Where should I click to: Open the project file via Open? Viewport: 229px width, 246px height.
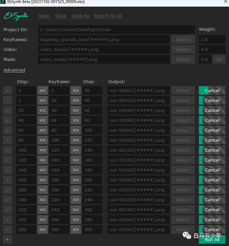44,16
